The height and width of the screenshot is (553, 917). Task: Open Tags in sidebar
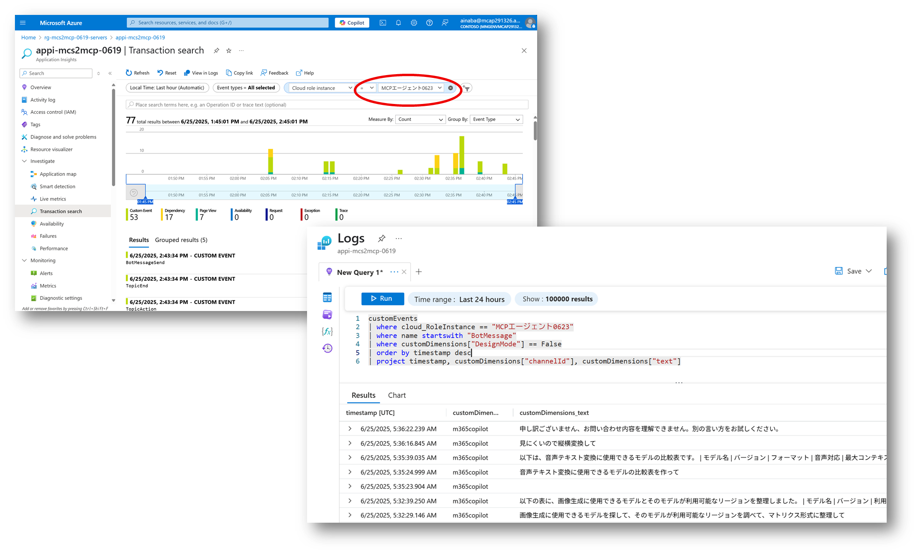35,124
